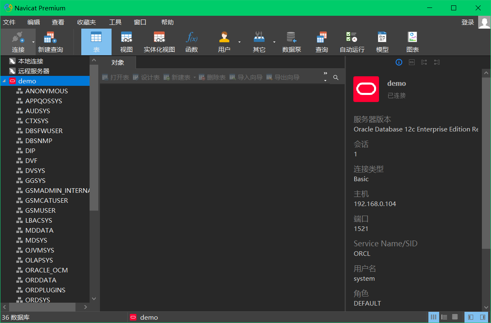This screenshot has height=323, width=491.
Task: Toggle the right information pane
Action: coord(483,317)
